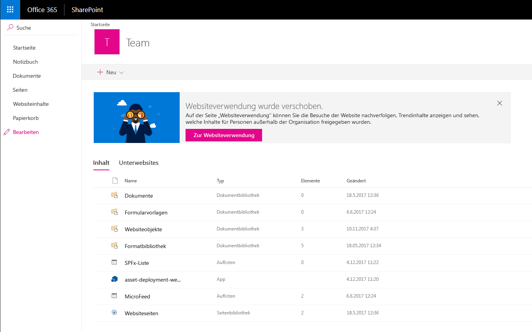
Task: Click the Dokumente document library icon
Action: click(114, 195)
